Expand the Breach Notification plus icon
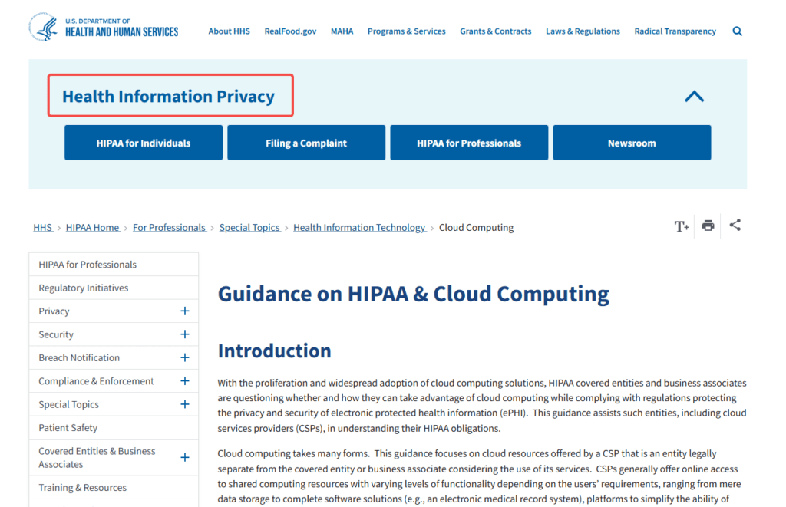Viewport: 786px width, 507px height. click(x=184, y=357)
